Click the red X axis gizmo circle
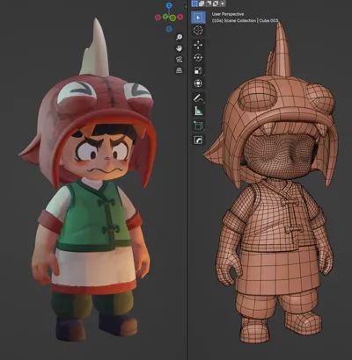The image size is (352, 360). coord(180,17)
